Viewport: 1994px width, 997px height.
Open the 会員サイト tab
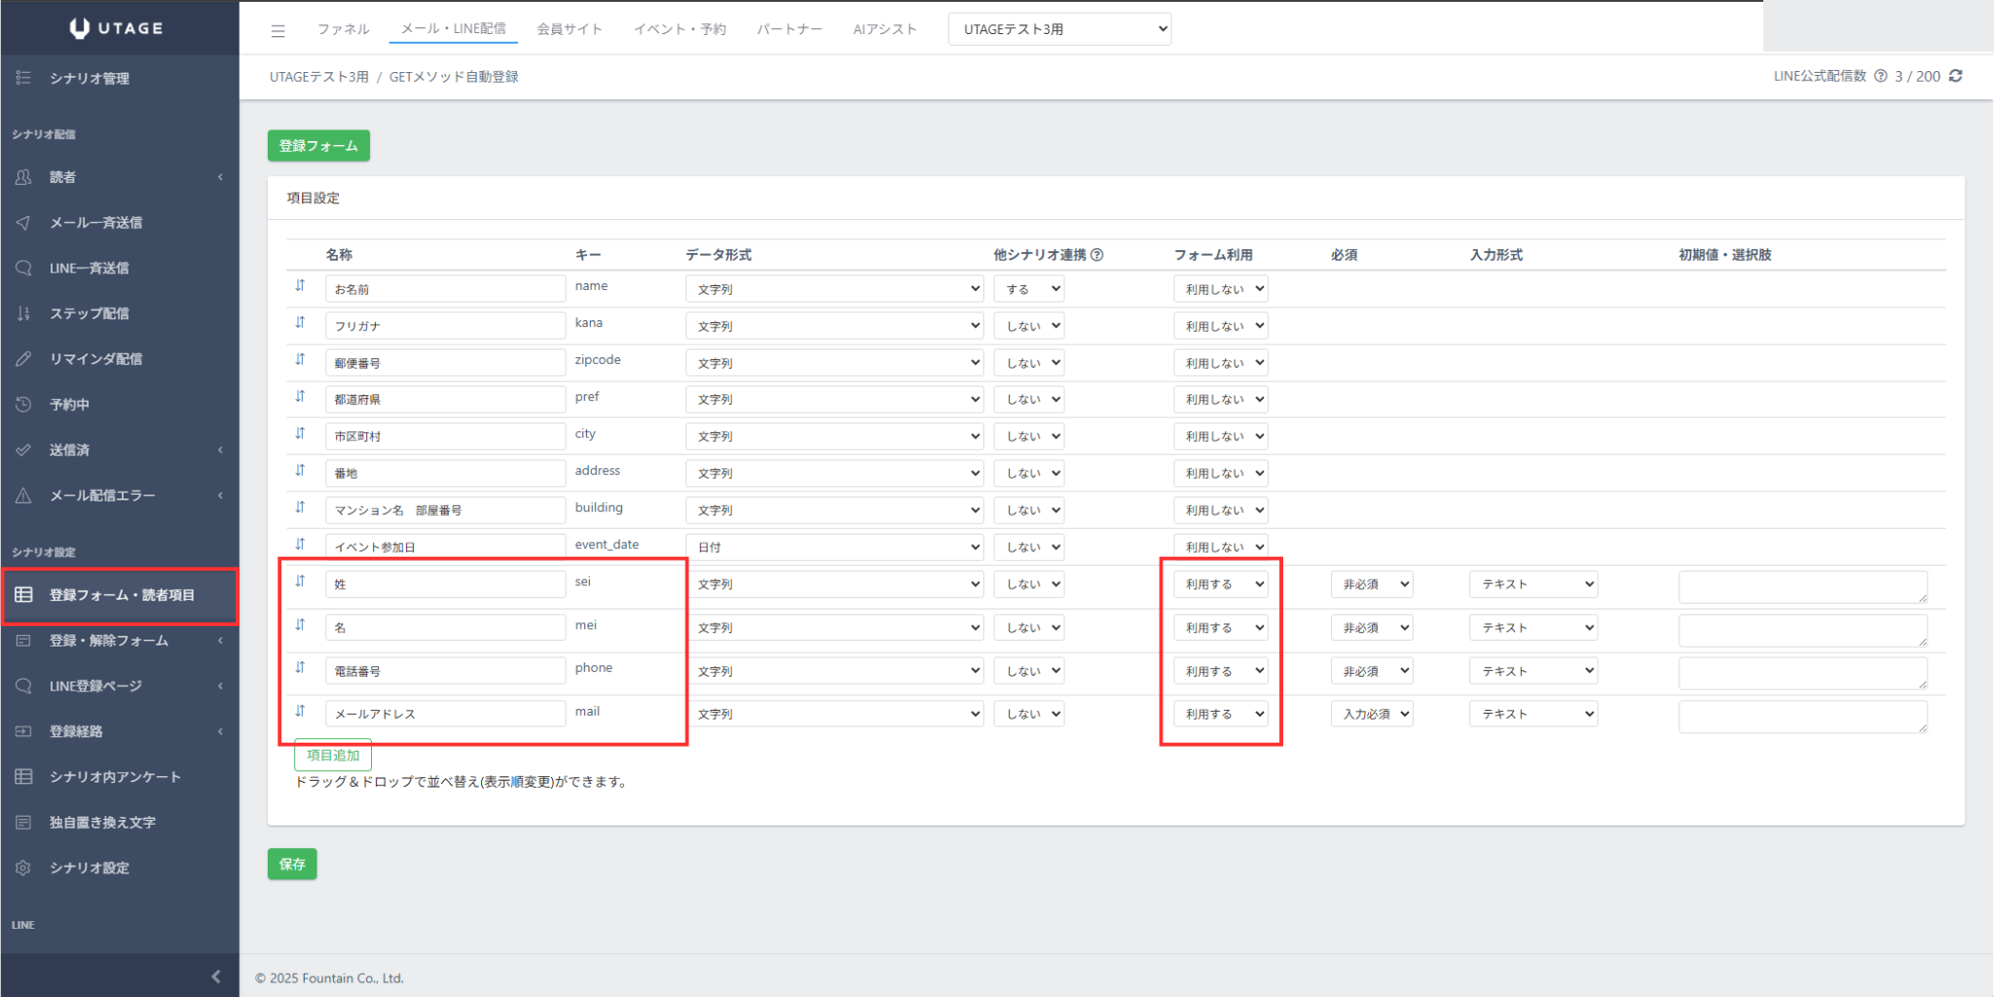(569, 29)
